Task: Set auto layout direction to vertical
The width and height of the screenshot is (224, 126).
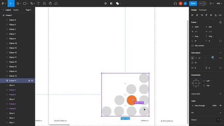Action: pyautogui.click(x=192, y=58)
